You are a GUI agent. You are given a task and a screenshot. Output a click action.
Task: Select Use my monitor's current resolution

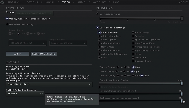[x=7, y=19]
